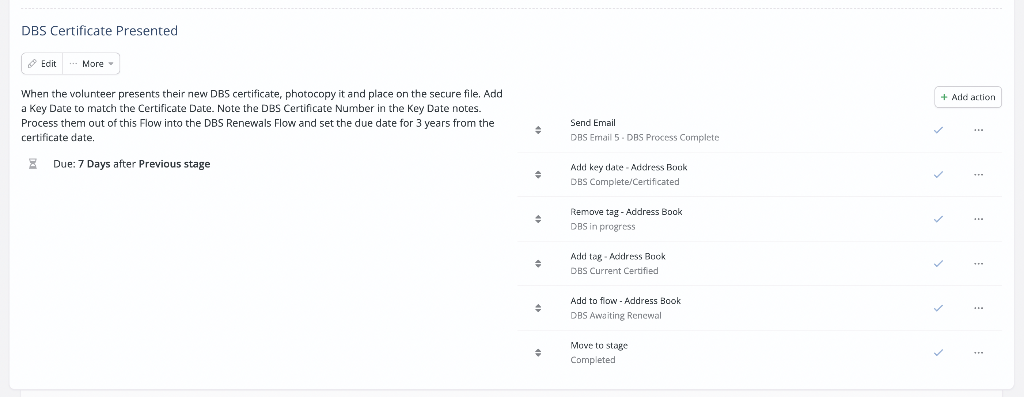
Task: Toggle the checkmark on Send Email action
Action: [x=939, y=130]
